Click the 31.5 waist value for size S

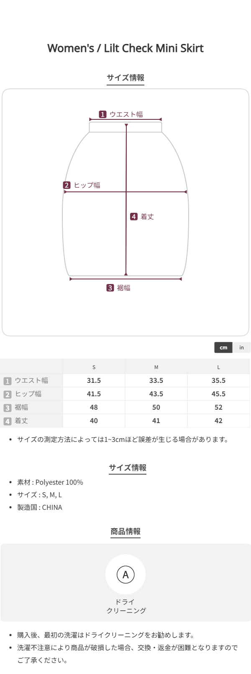coord(94,380)
